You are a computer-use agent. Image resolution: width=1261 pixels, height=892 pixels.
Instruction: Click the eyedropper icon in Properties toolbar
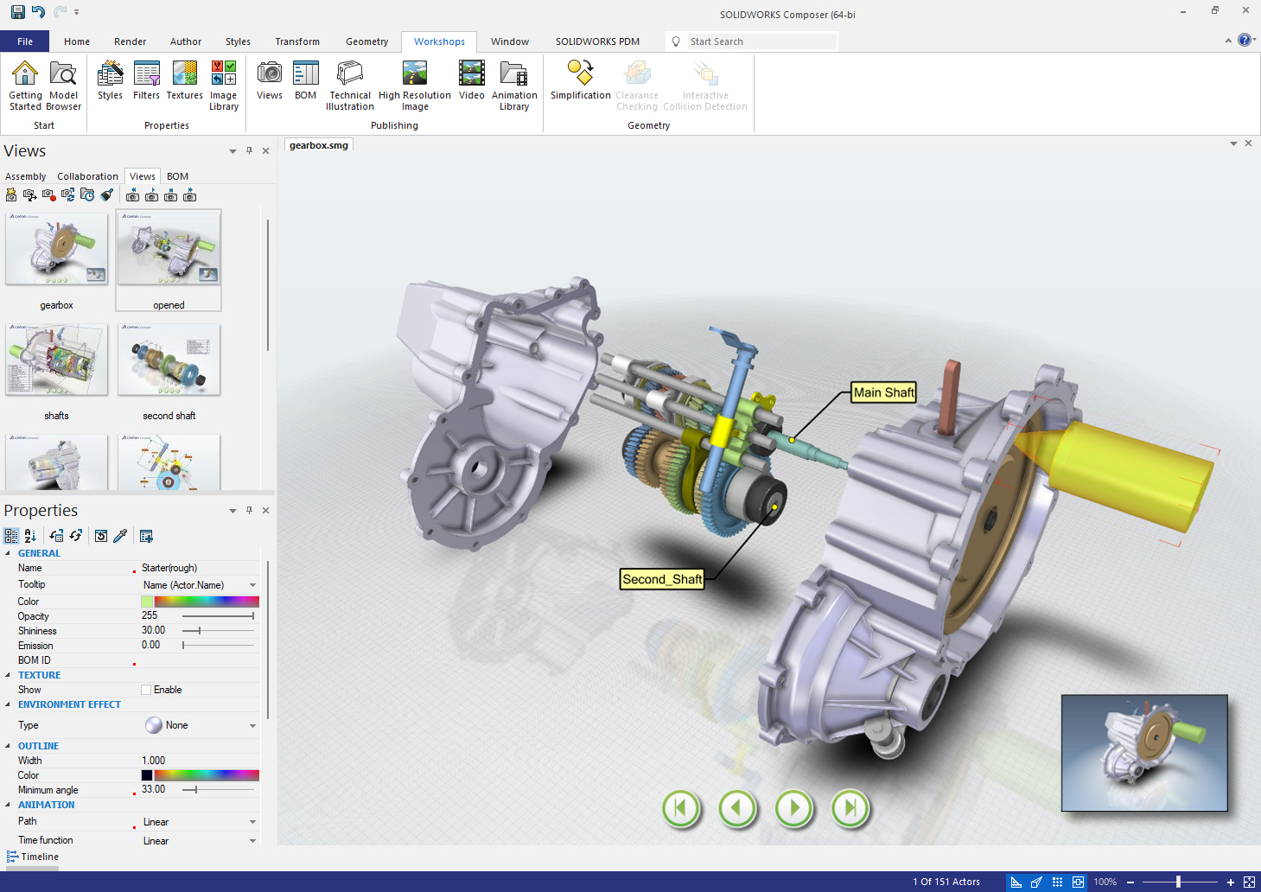pyautogui.click(x=120, y=536)
